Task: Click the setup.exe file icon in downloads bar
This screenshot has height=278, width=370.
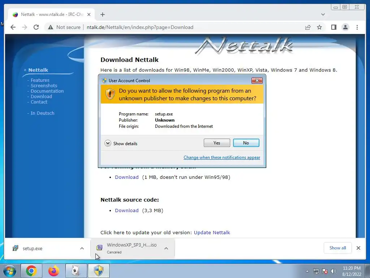Action: (x=15, y=248)
